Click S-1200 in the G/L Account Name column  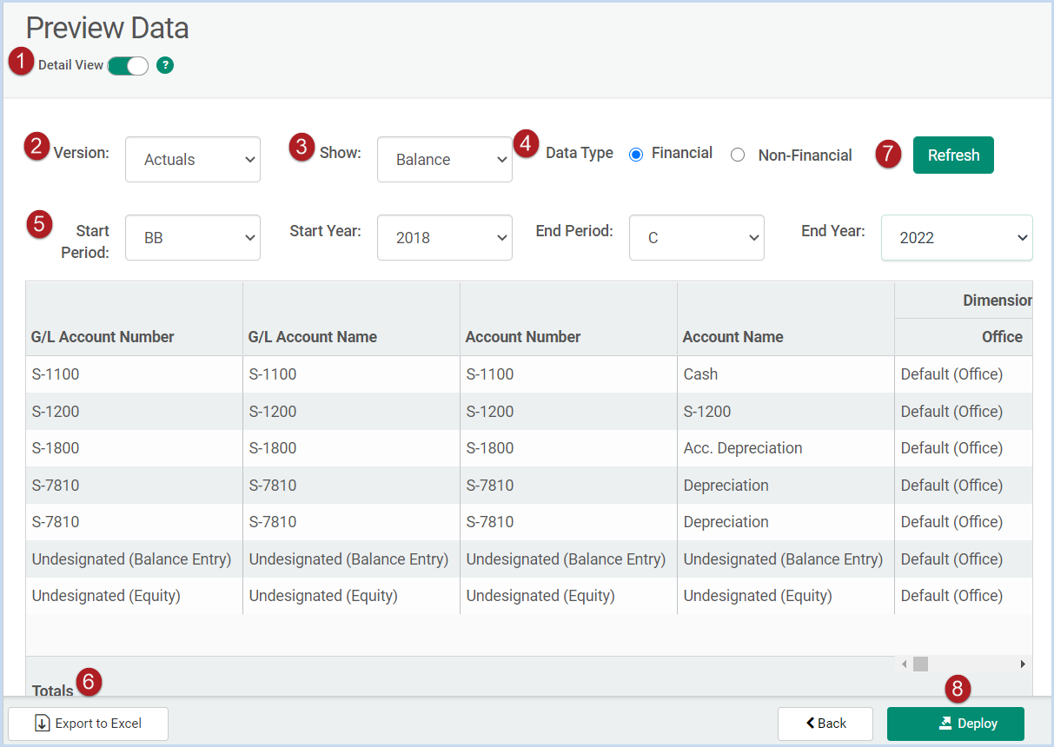(352, 412)
